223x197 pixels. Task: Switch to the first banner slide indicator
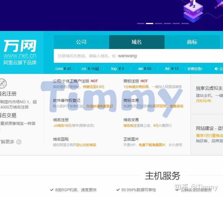(141, 23)
